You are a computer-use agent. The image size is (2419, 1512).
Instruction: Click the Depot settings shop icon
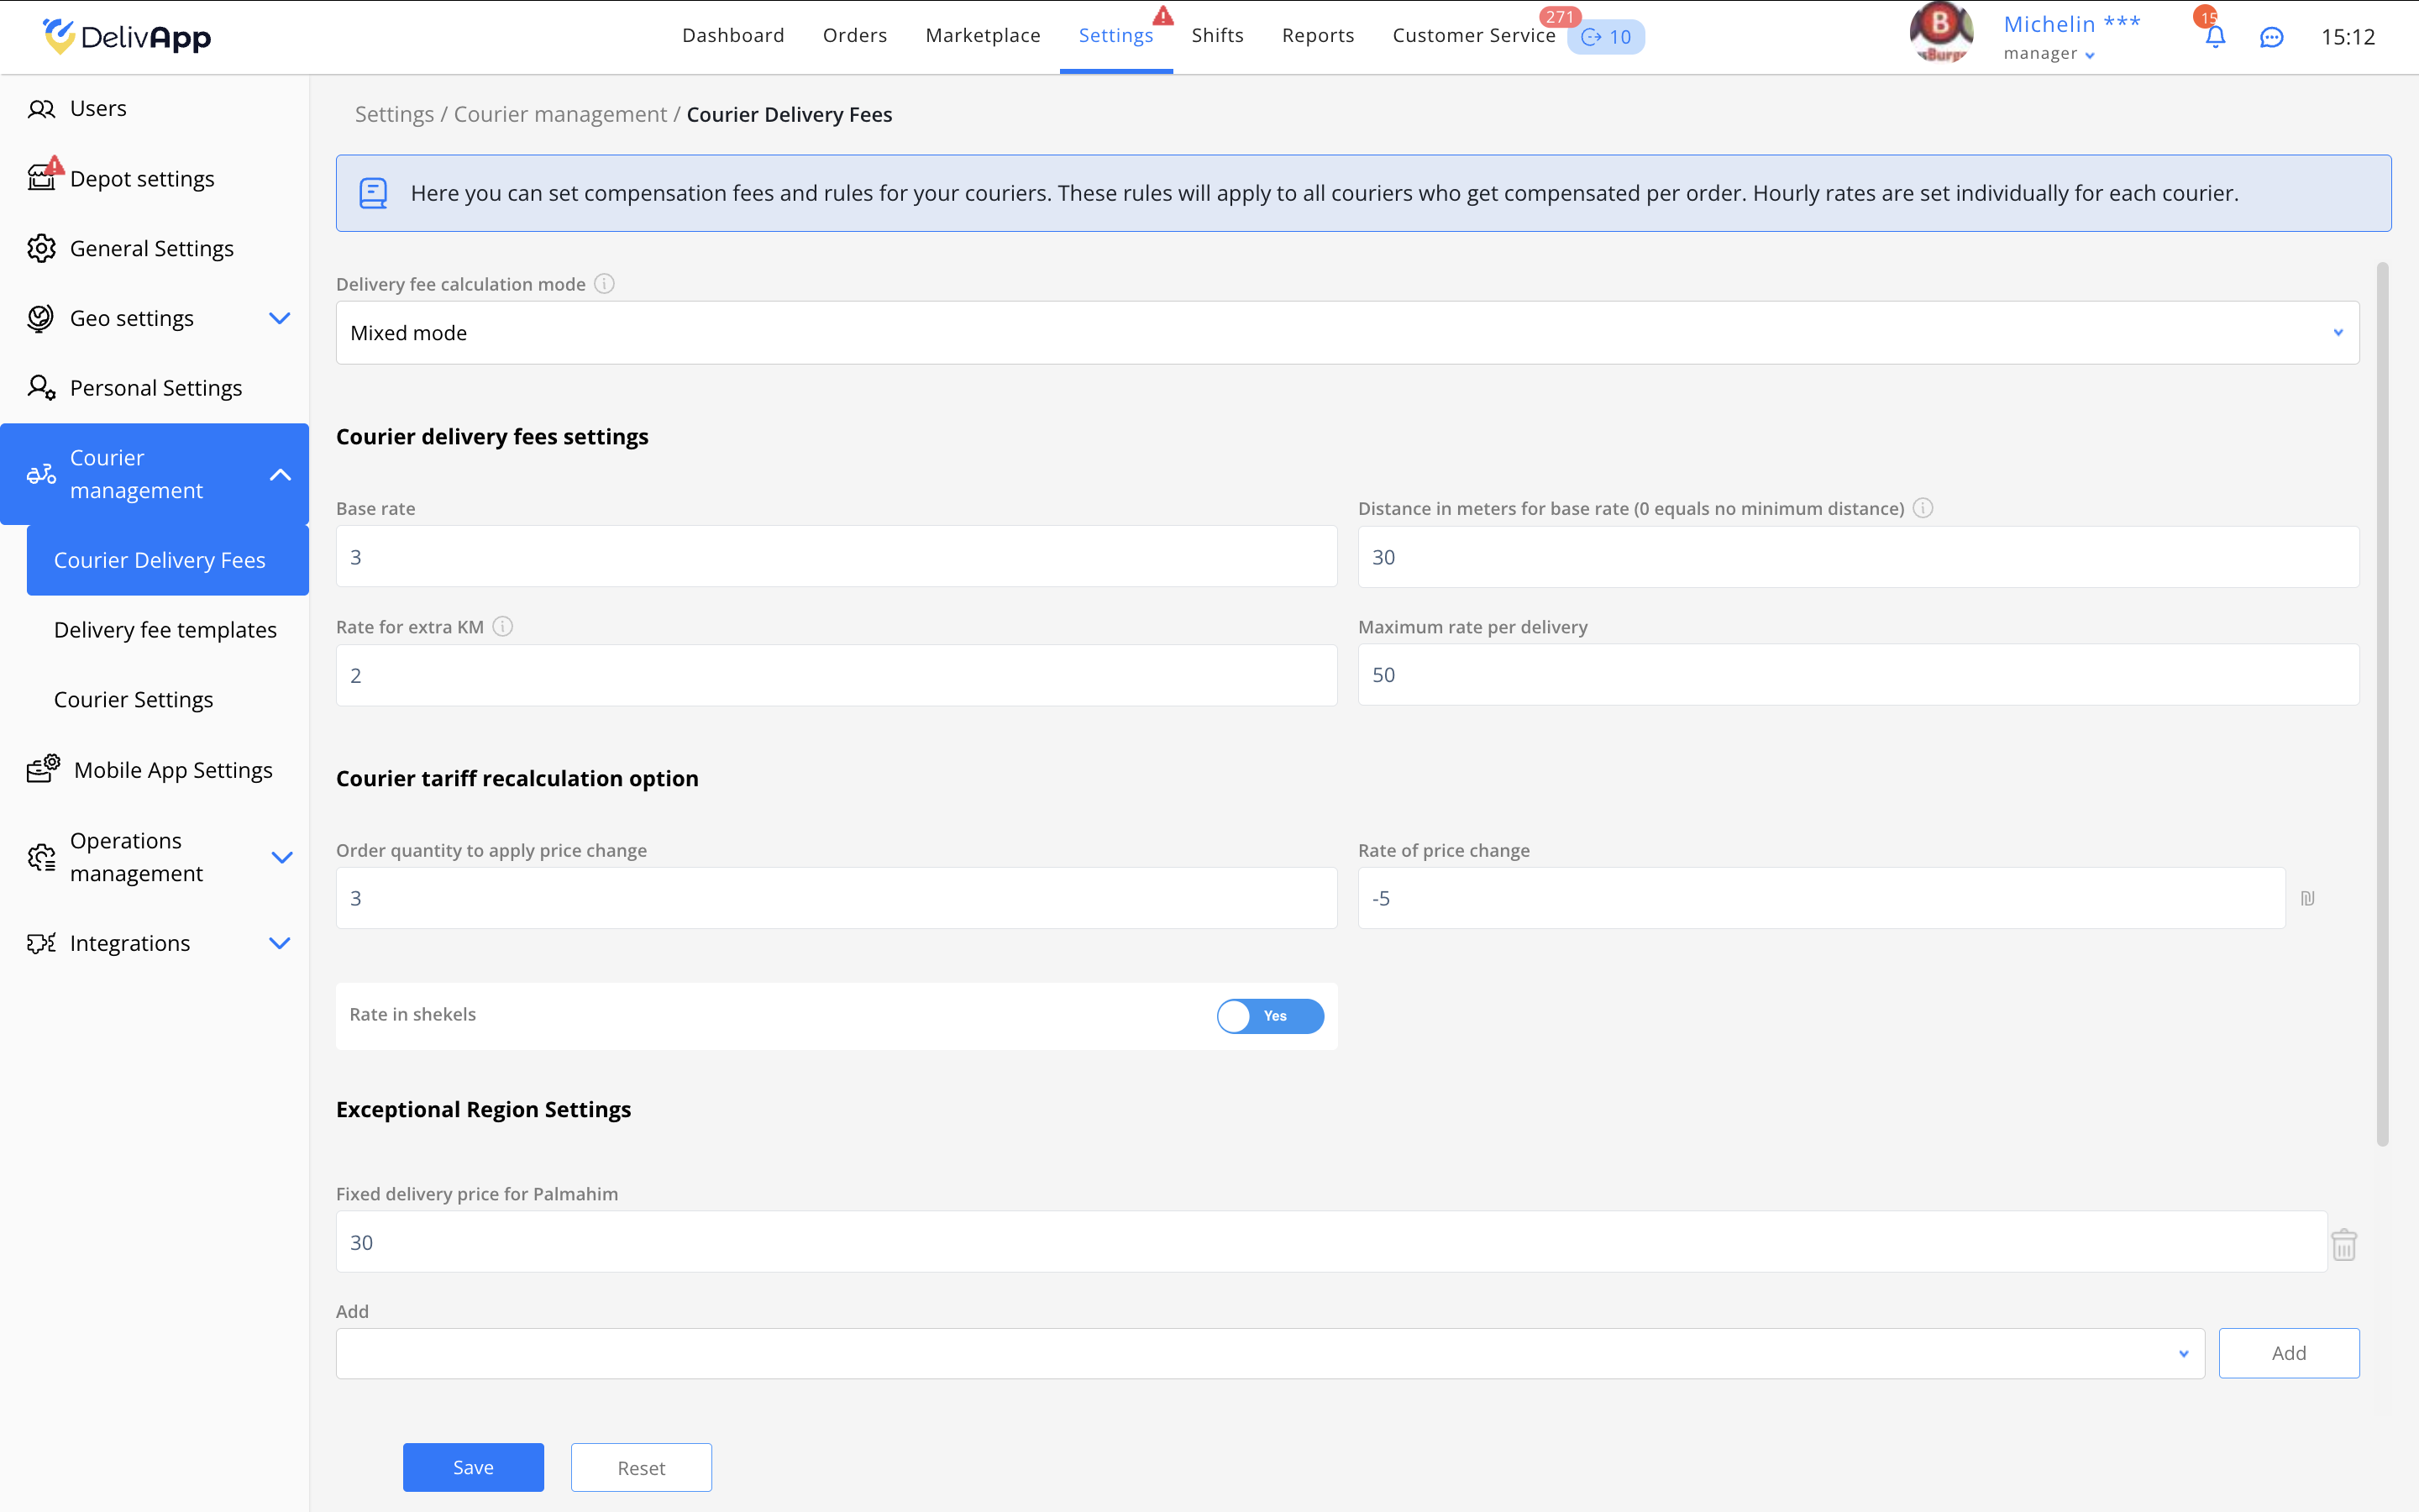click(42, 178)
